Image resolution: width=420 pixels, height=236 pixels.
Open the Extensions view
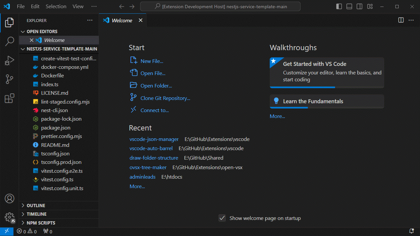10,98
